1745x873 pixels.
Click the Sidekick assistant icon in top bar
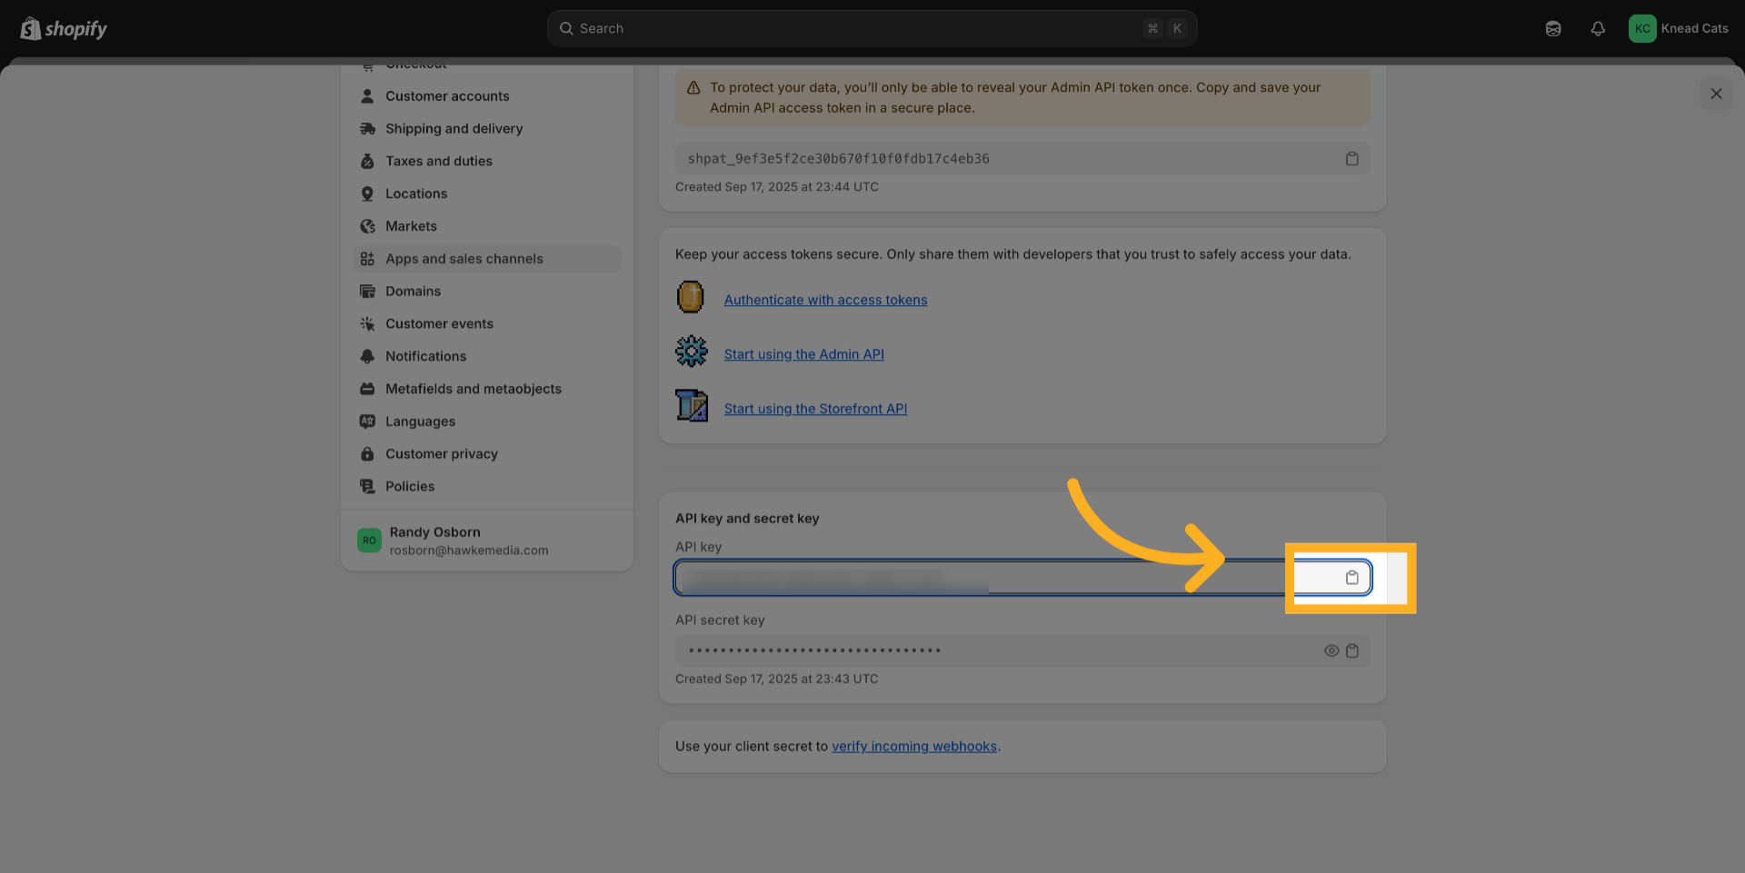(x=1552, y=29)
